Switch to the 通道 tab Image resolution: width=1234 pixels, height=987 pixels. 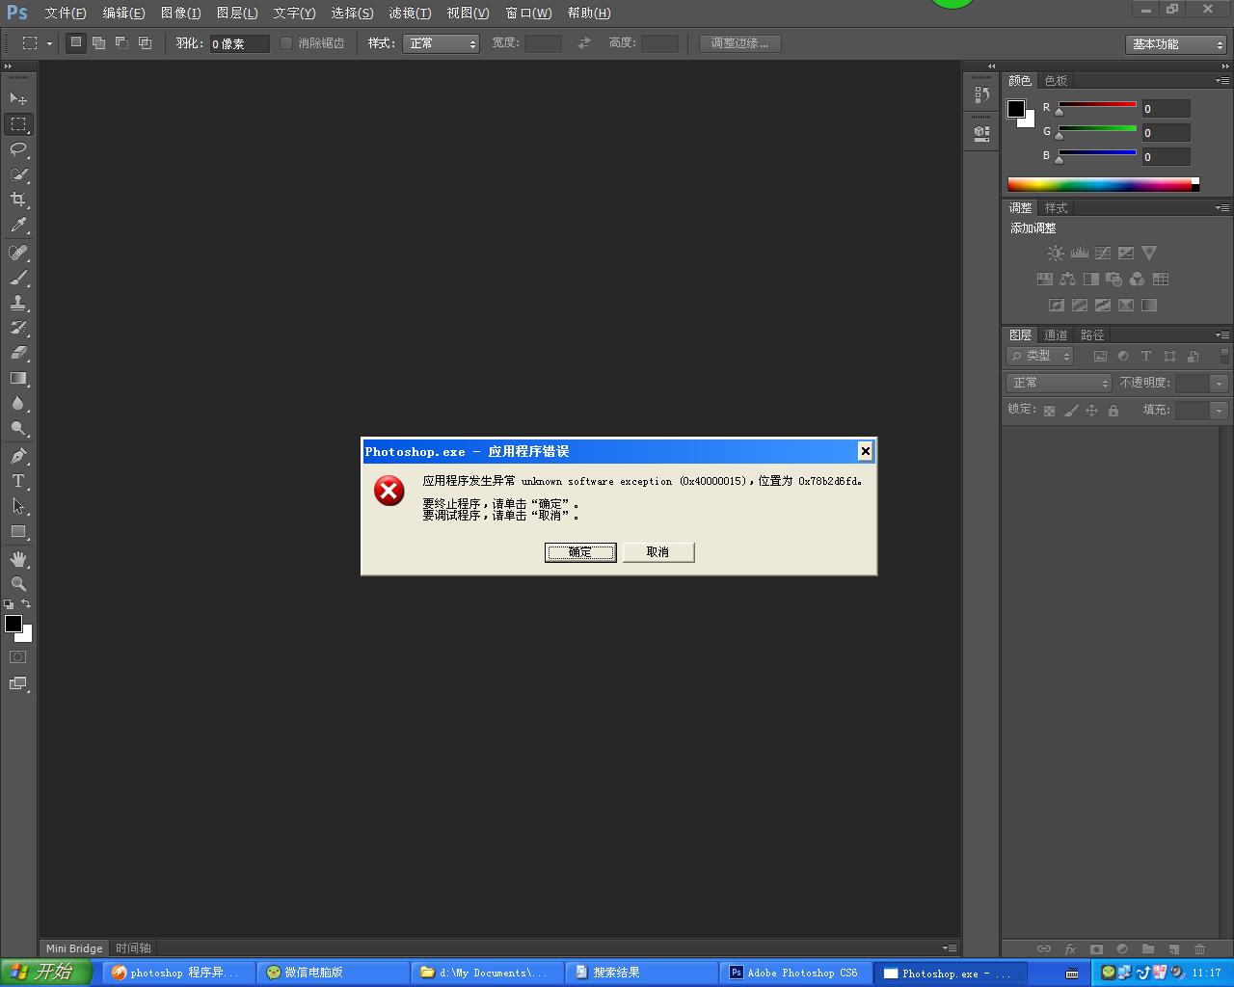click(1056, 335)
